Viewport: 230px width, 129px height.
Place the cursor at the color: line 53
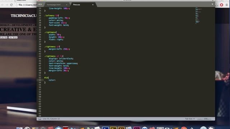[x=52, y=80]
